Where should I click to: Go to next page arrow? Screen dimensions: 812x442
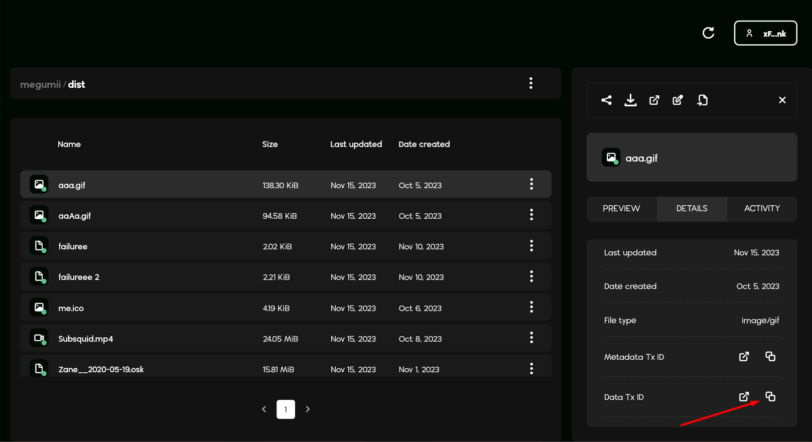(308, 409)
